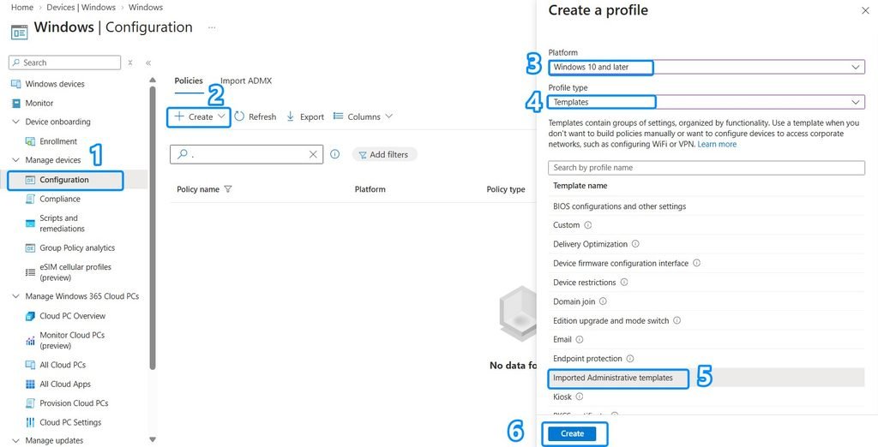The width and height of the screenshot is (878, 447).
Task: Click info icon next to Email template
Action: tap(580, 340)
